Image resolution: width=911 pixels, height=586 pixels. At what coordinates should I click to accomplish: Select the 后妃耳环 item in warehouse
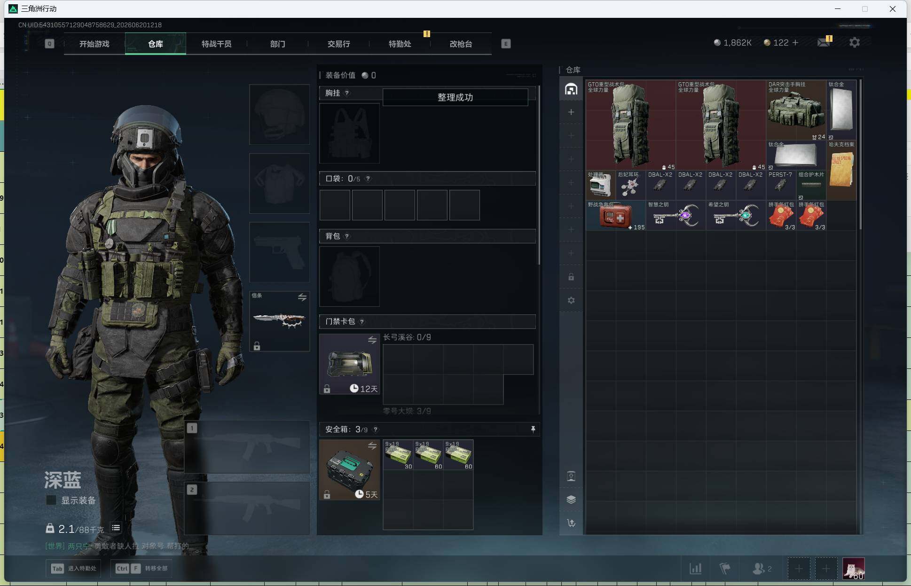tap(630, 185)
